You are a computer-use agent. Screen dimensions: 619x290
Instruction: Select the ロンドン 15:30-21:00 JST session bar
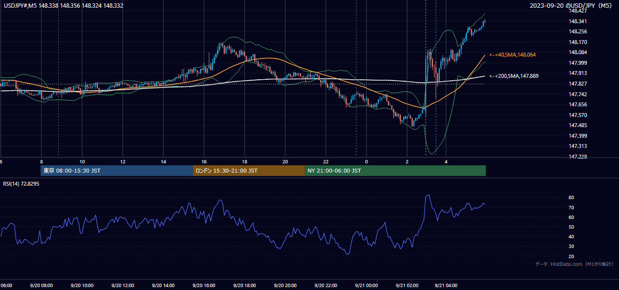[249, 171]
